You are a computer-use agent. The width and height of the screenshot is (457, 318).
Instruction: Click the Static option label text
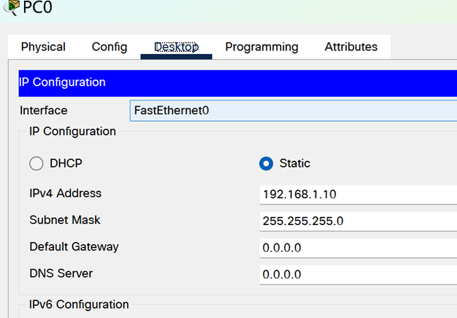[x=295, y=163]
